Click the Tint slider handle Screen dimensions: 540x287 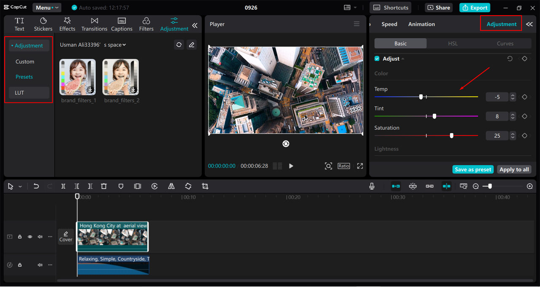point(434,116)
